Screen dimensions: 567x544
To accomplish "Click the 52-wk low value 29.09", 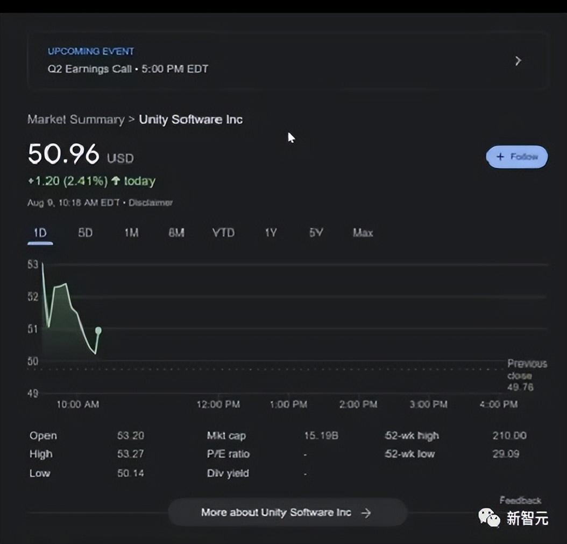I will (x=506, y=454).
